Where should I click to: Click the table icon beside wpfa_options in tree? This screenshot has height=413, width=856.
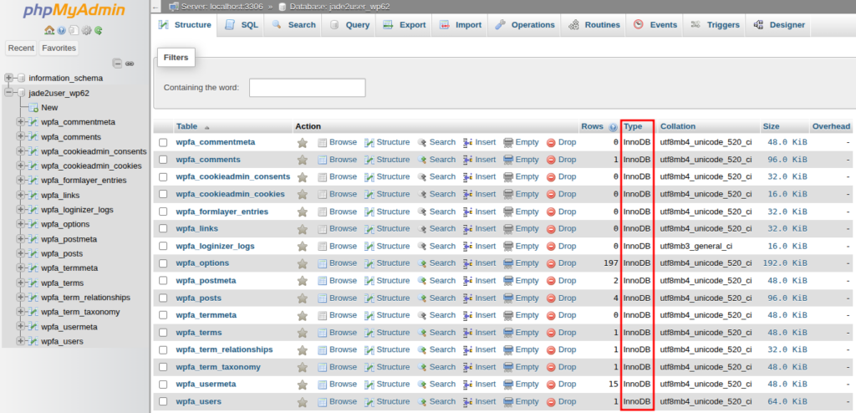point(33,224)
